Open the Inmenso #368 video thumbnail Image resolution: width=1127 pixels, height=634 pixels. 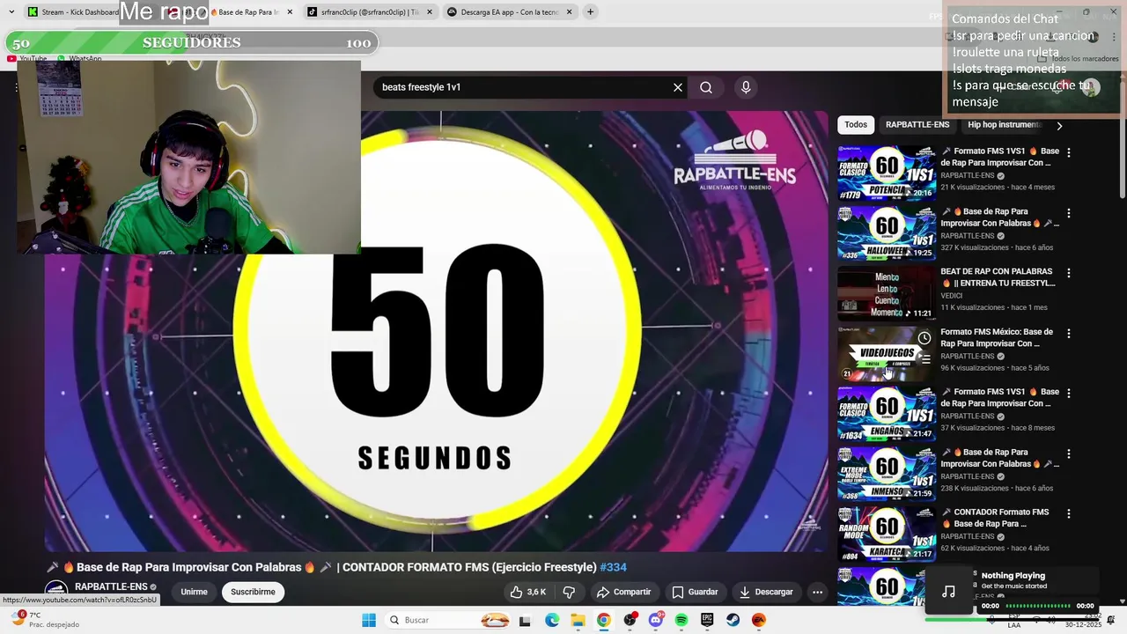[886, 474]
